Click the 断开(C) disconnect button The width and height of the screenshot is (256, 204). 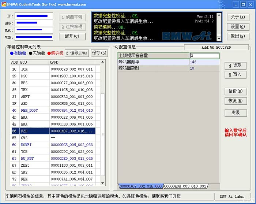pos(72,36)
